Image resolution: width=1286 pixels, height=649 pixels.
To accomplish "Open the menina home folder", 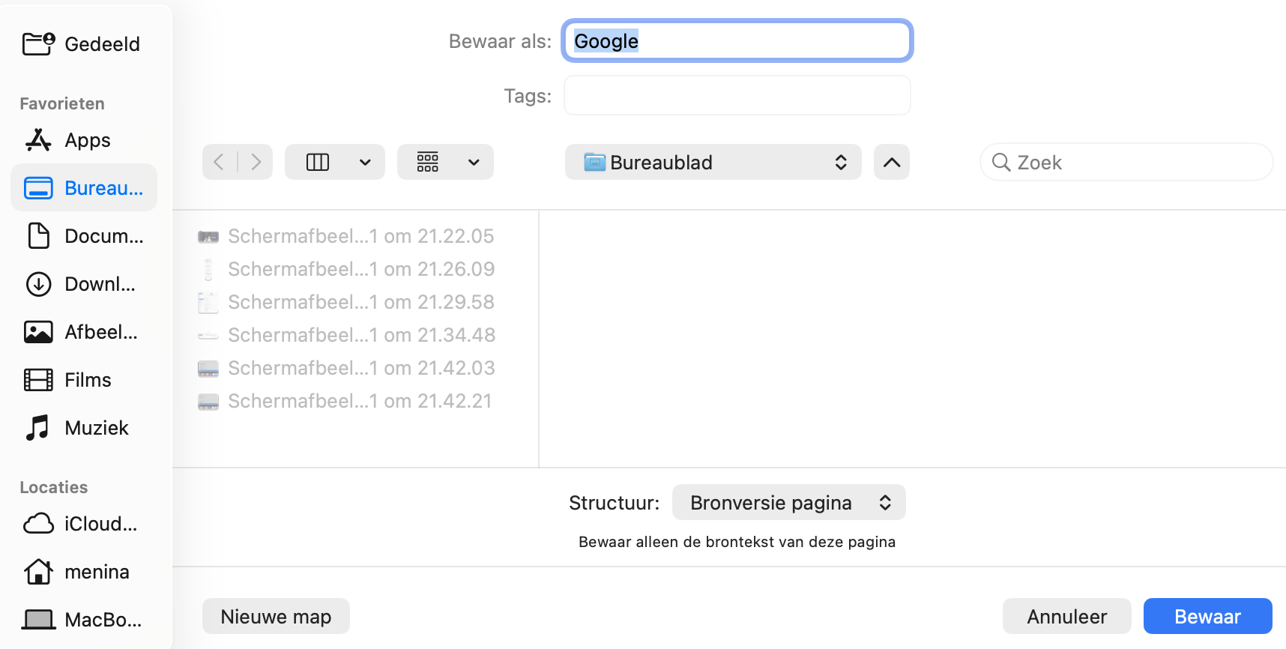I will [x=37, y=571].
